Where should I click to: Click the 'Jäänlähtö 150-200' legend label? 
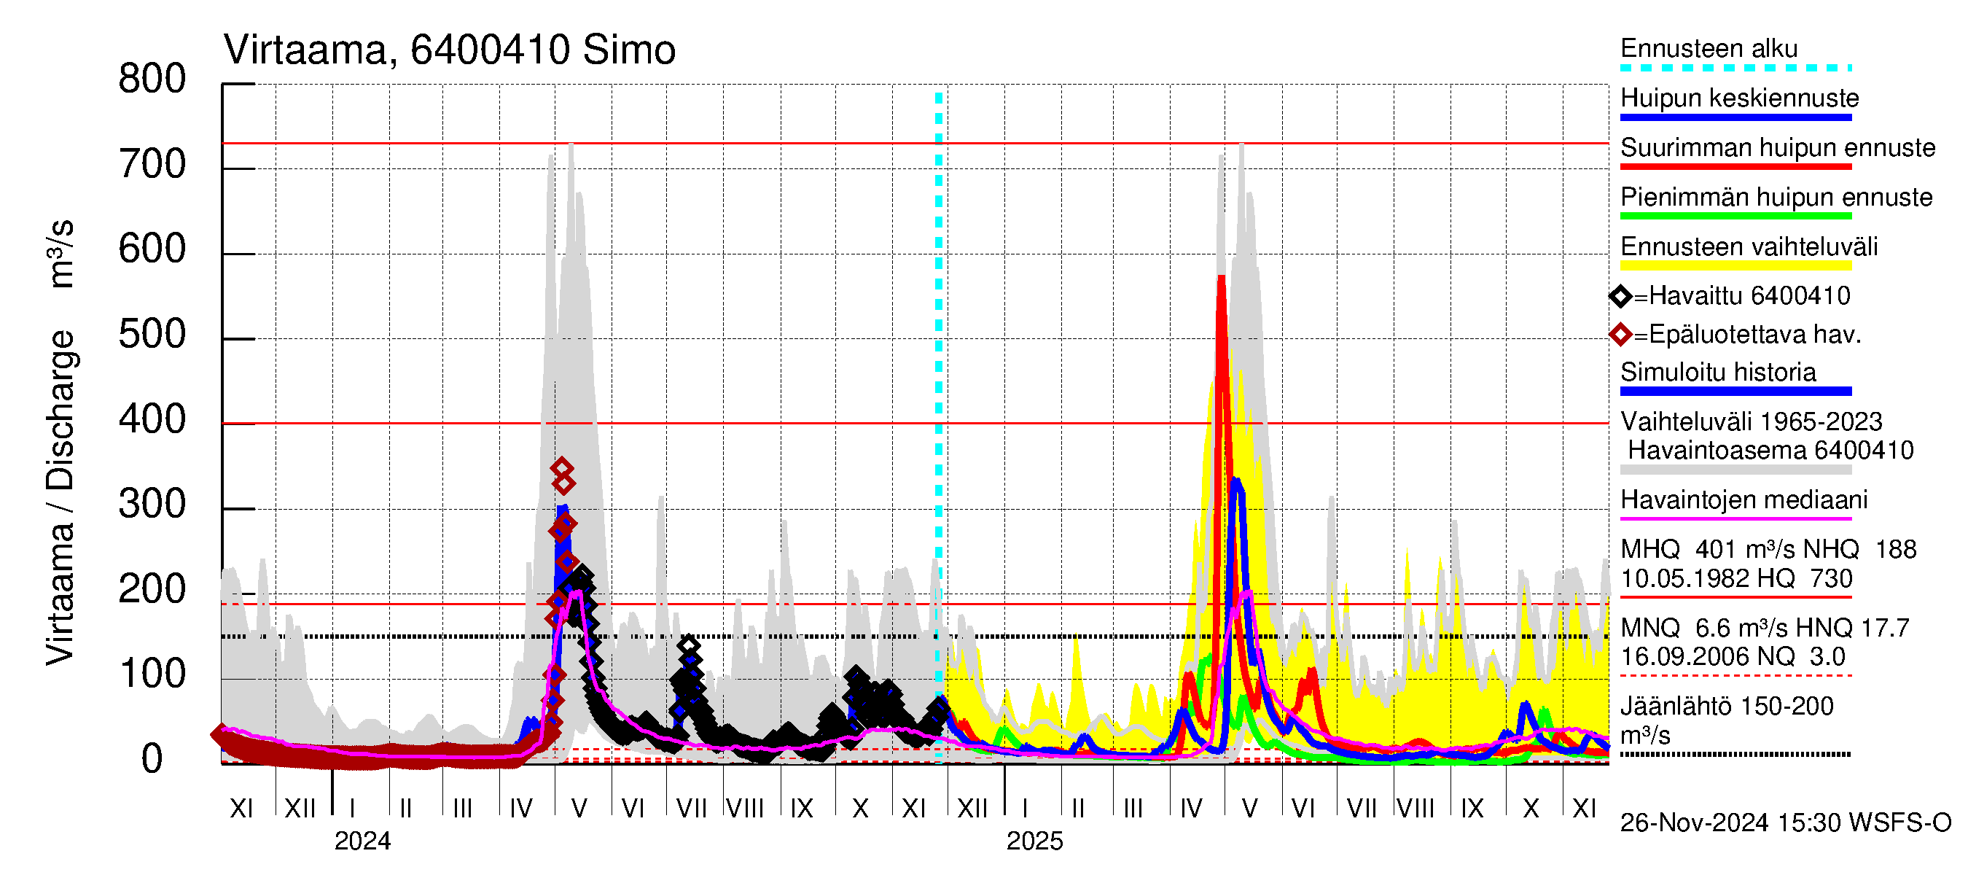(x=1727, y=705)
